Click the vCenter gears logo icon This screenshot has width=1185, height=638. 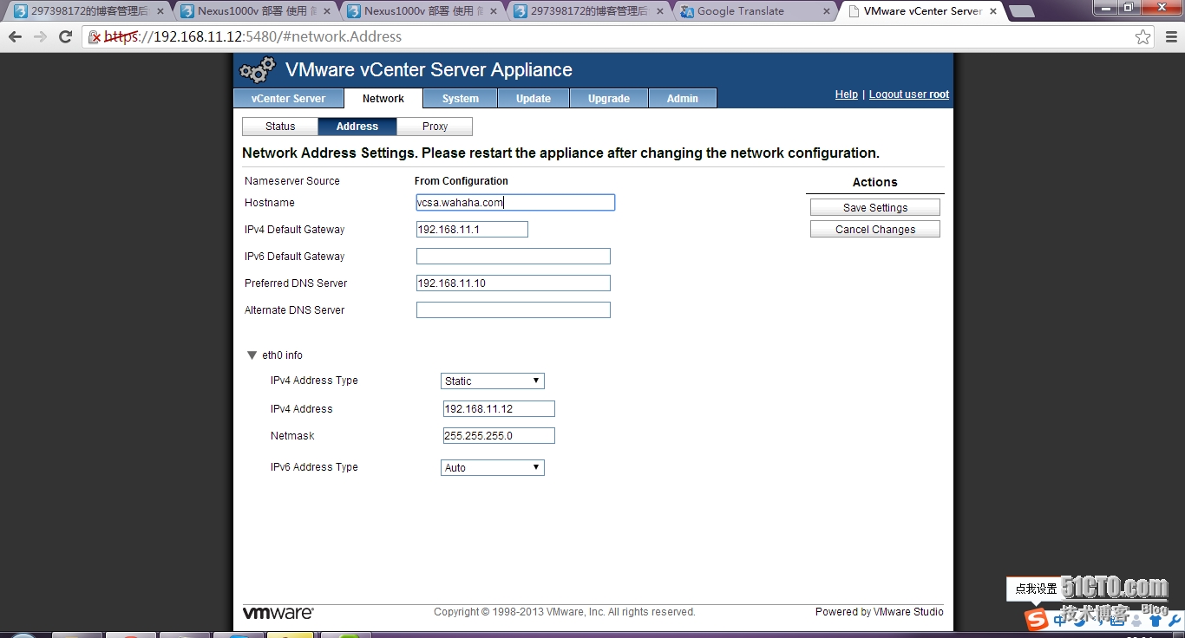click(258, 70)
